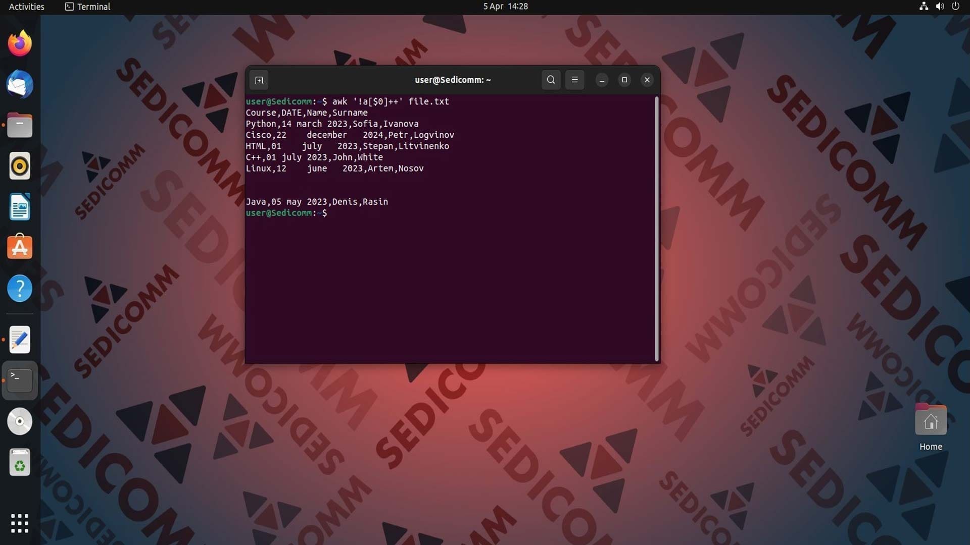Click the HTML,01 july 2023 output line
The width and height of the screenshot is (970, 545).
coord(347,146)
